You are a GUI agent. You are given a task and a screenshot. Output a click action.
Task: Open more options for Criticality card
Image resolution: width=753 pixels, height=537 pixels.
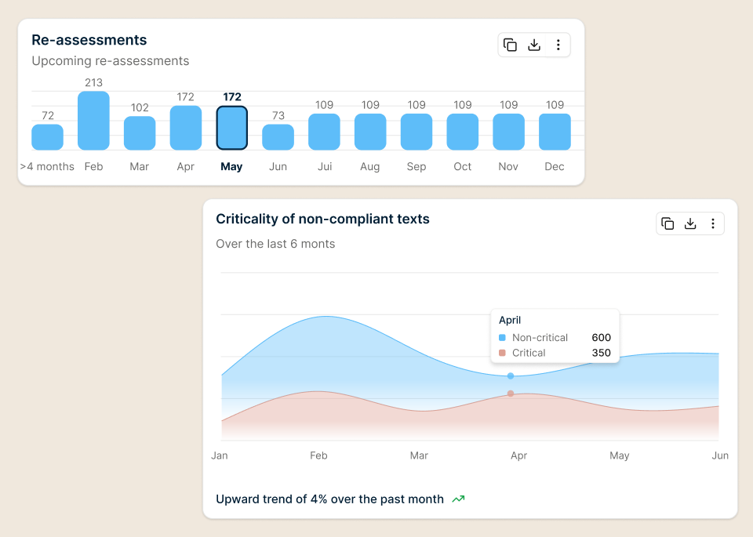click(713, 223)
